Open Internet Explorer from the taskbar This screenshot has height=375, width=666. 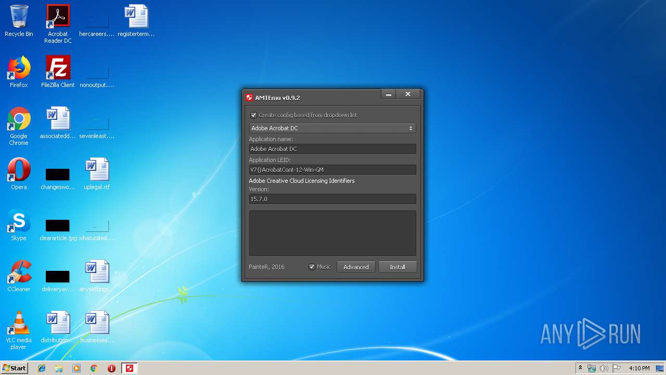click(42, 368)
